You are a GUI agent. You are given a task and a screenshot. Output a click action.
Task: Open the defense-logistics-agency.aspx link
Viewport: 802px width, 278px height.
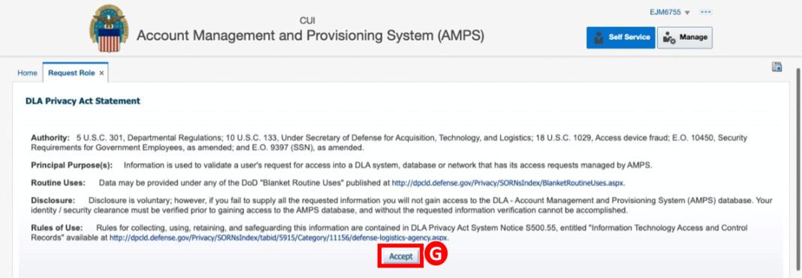279,238
